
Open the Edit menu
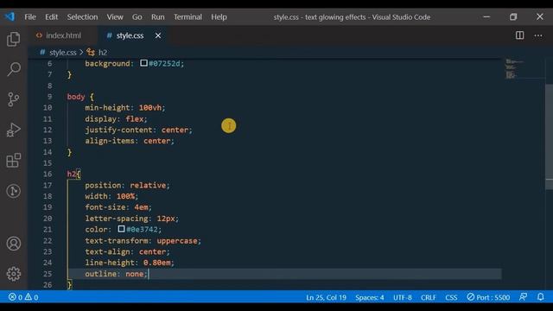point(51,17)
